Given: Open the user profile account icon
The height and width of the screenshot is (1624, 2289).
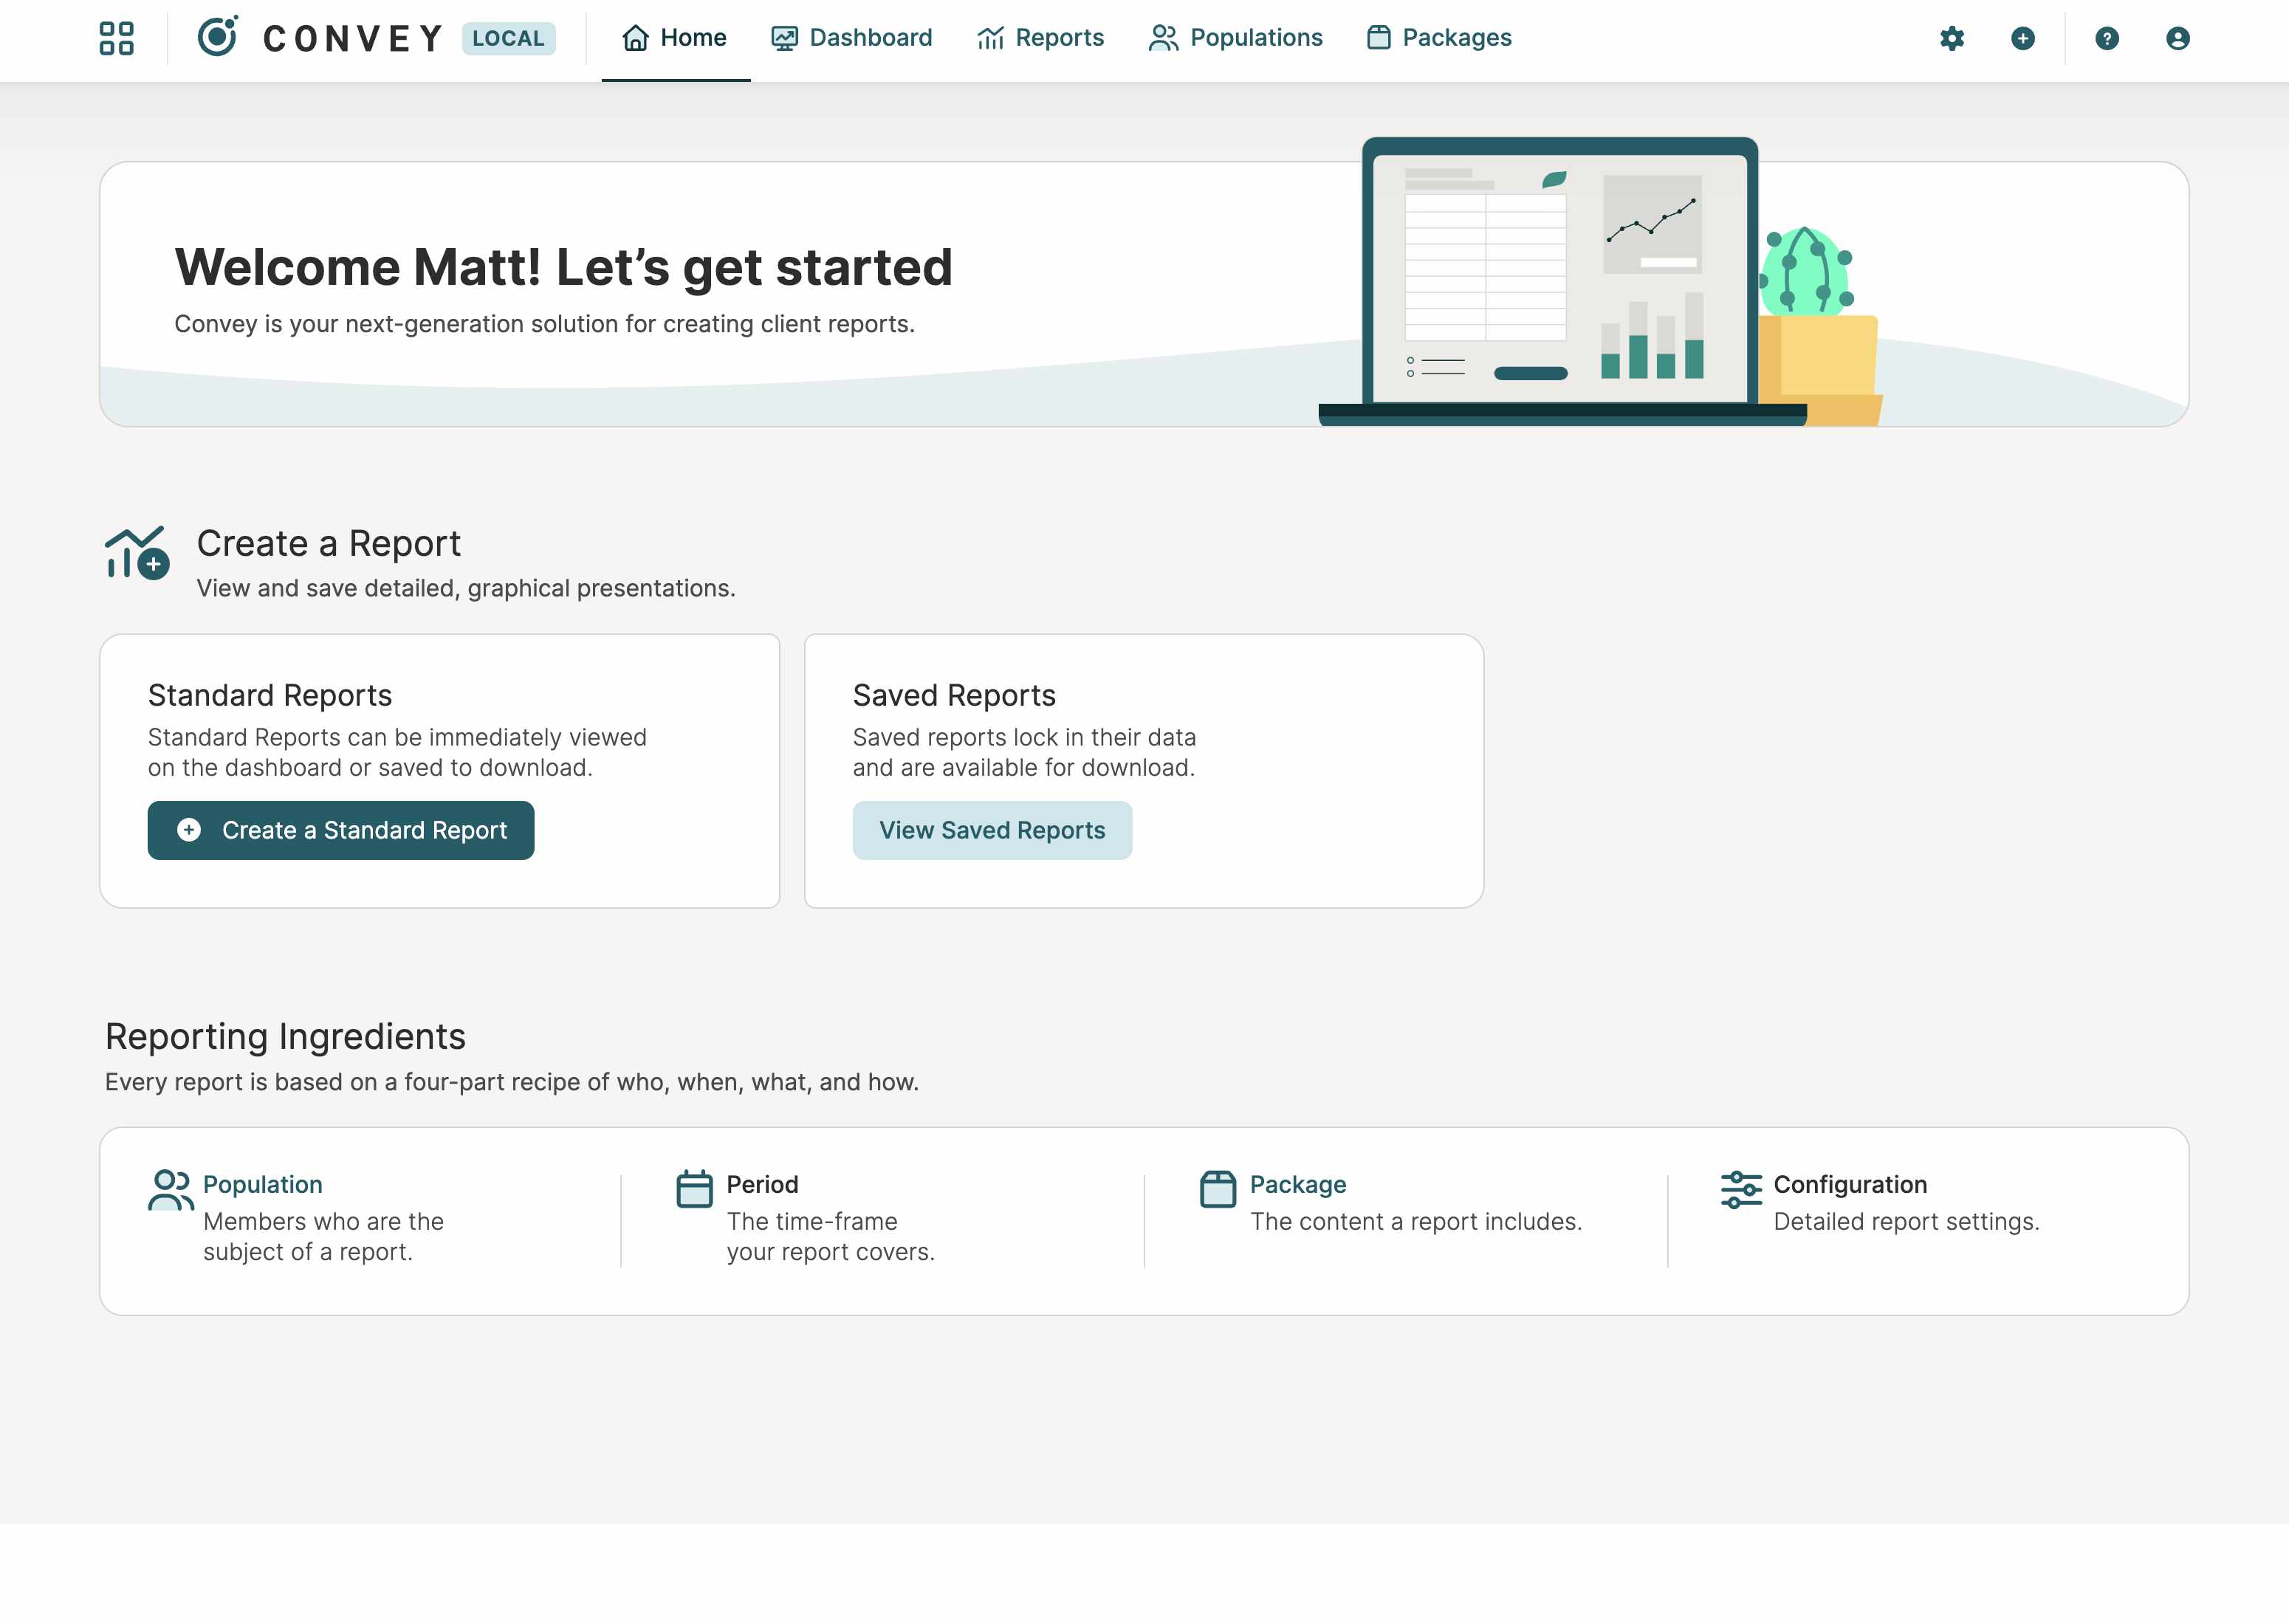Looking at the screenshot, I should [2177, 38].
